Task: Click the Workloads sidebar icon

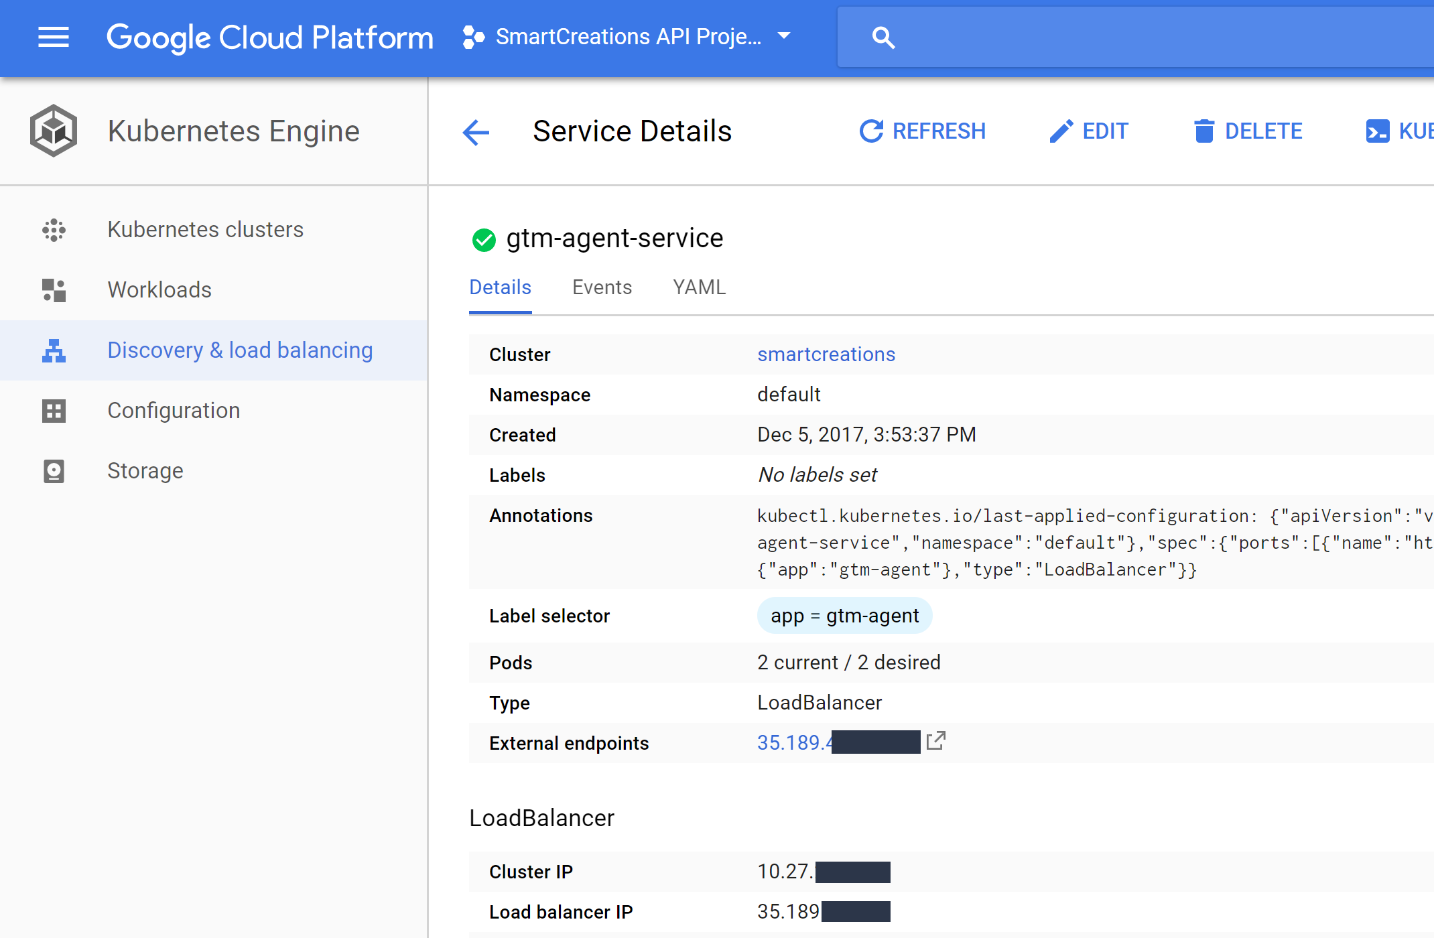Action: 54,290
